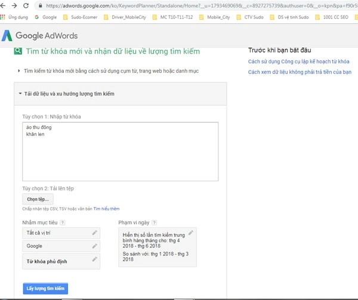Edit Từ khóa phủ định with its pencil icon

tap(94, 259)
